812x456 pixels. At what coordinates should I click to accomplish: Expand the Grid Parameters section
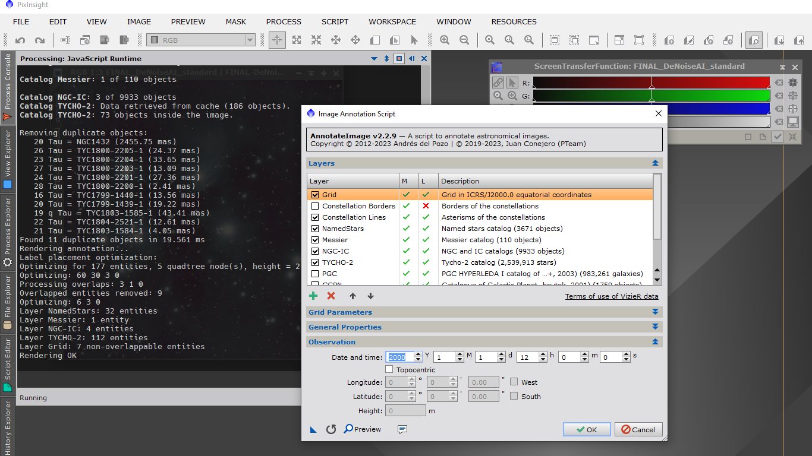pos(655,312)
